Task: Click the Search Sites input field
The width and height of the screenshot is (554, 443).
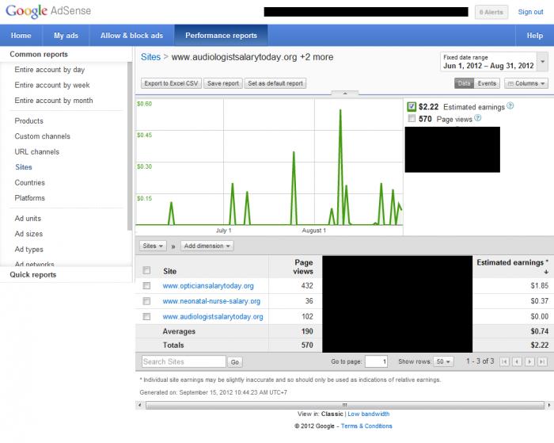Action: (184, 361)
